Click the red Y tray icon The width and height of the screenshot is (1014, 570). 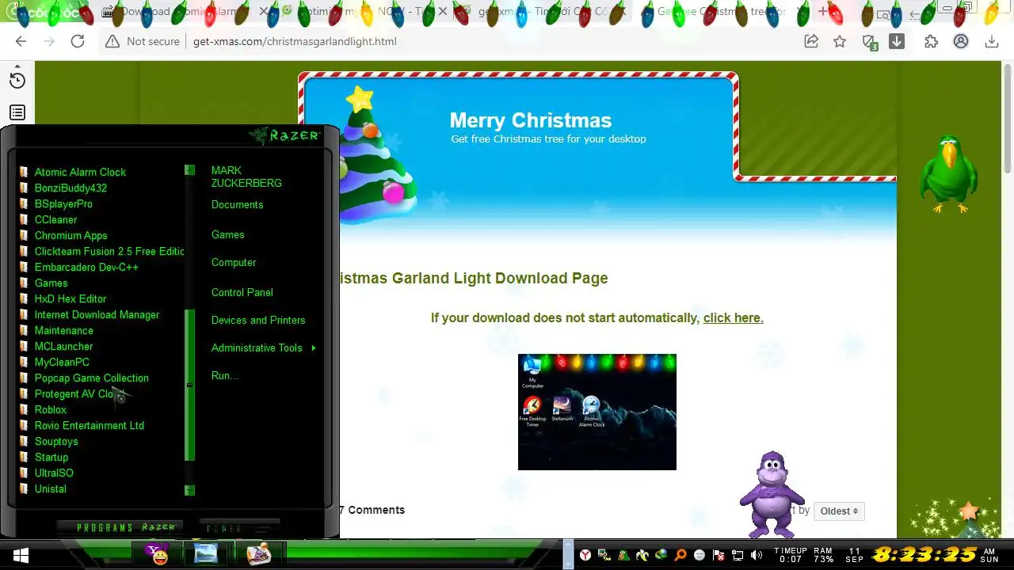click(x=585, y=555)
